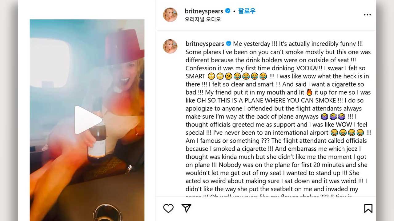Follow the account with the 팔로우 button
This screenshot has width=394, height=221.
click(247, 11)
